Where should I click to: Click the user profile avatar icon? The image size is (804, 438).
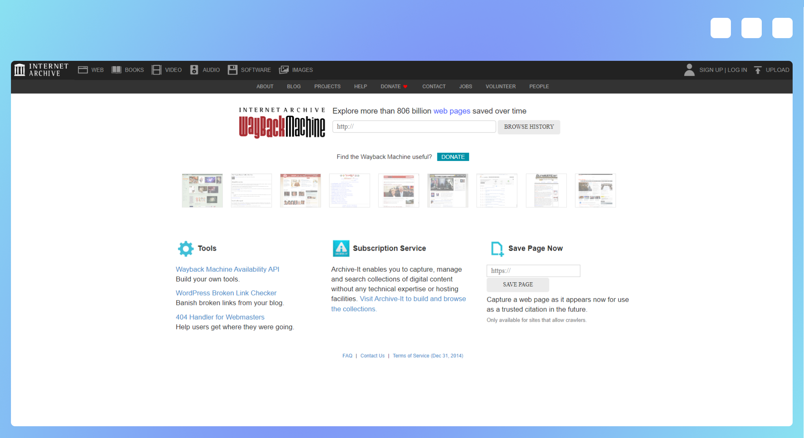(689, 70)
